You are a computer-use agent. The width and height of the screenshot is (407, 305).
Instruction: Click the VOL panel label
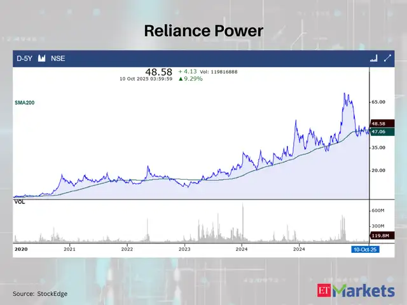click(x=20, y=201)
